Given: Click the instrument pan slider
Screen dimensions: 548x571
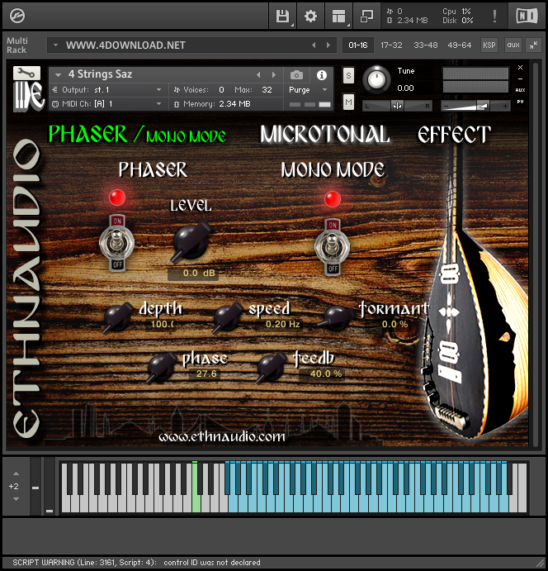Looking at the screenshot, I should pyautogui.click(x=398, y=106).
